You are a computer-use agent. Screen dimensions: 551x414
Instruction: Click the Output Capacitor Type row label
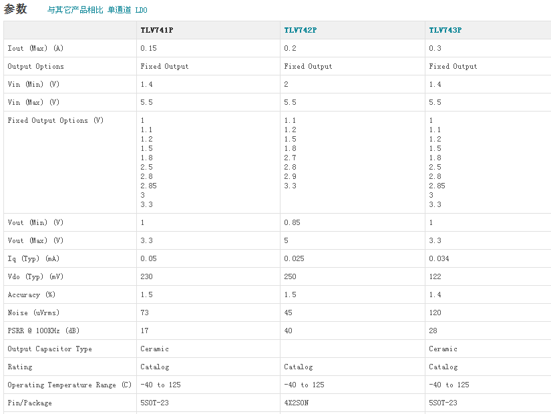point(49,349)
